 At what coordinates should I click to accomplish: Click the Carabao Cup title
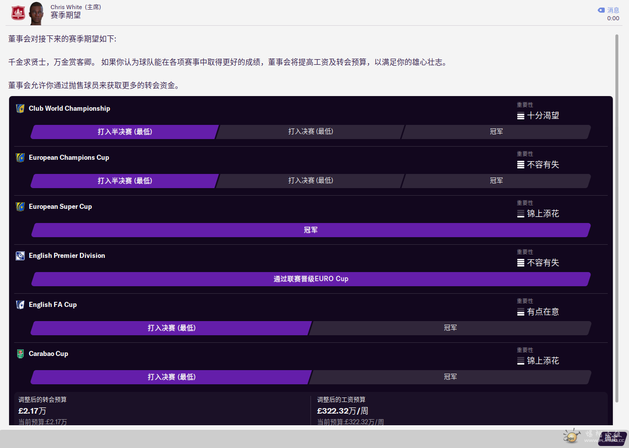pos(49,353)
